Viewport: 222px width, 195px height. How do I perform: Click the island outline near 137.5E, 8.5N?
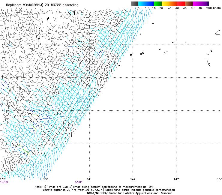[38, 36]
